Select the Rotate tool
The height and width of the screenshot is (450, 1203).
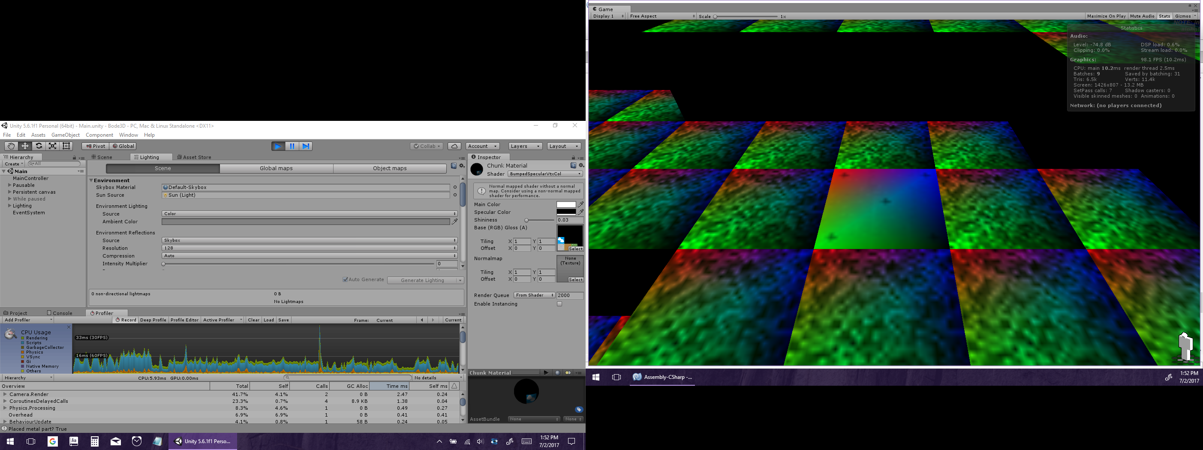pos(39,146)
